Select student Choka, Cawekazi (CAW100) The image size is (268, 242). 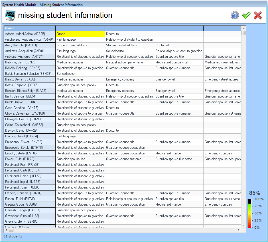coord(30,113)
